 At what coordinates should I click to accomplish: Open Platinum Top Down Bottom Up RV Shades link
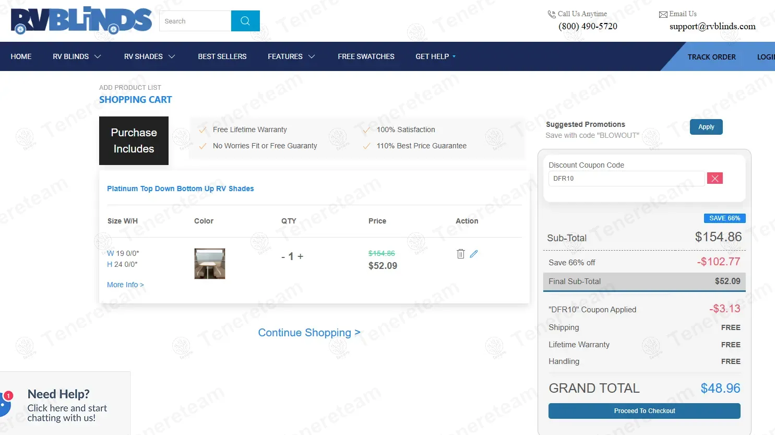click(181, 189)
